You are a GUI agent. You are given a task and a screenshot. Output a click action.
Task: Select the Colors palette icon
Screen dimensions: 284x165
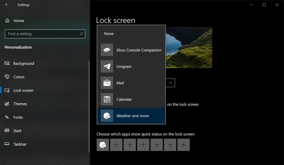coord(7,77)
